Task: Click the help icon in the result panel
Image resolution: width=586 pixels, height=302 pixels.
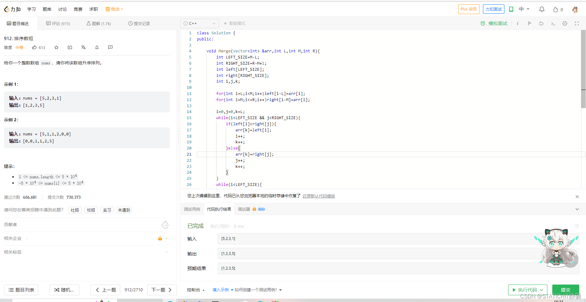Action: (x=577, y=226)
